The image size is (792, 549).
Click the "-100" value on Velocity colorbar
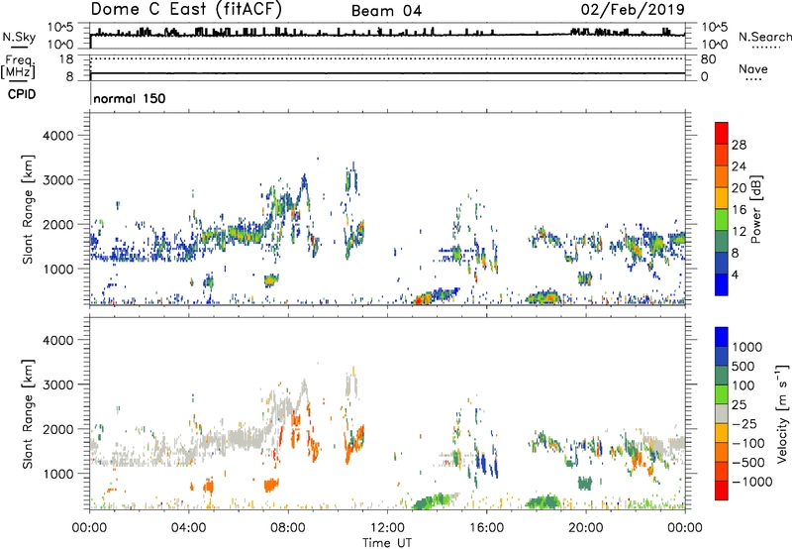click(748, 443)
